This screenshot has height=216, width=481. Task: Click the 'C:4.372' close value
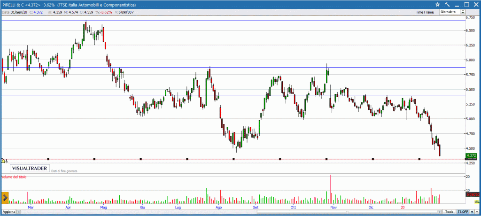click(37, 12)
